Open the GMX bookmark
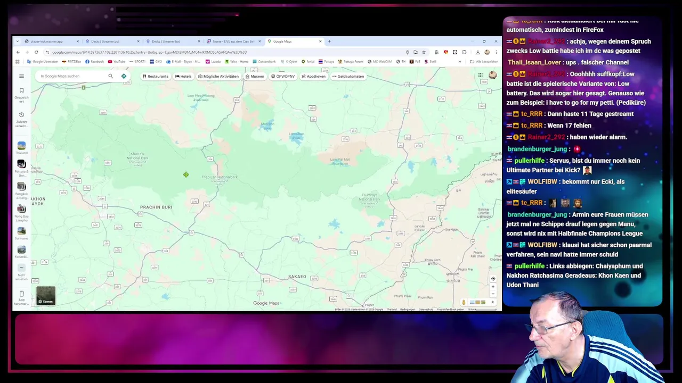The height and width of the screenshot is (383, 682). tap(156, 62)
